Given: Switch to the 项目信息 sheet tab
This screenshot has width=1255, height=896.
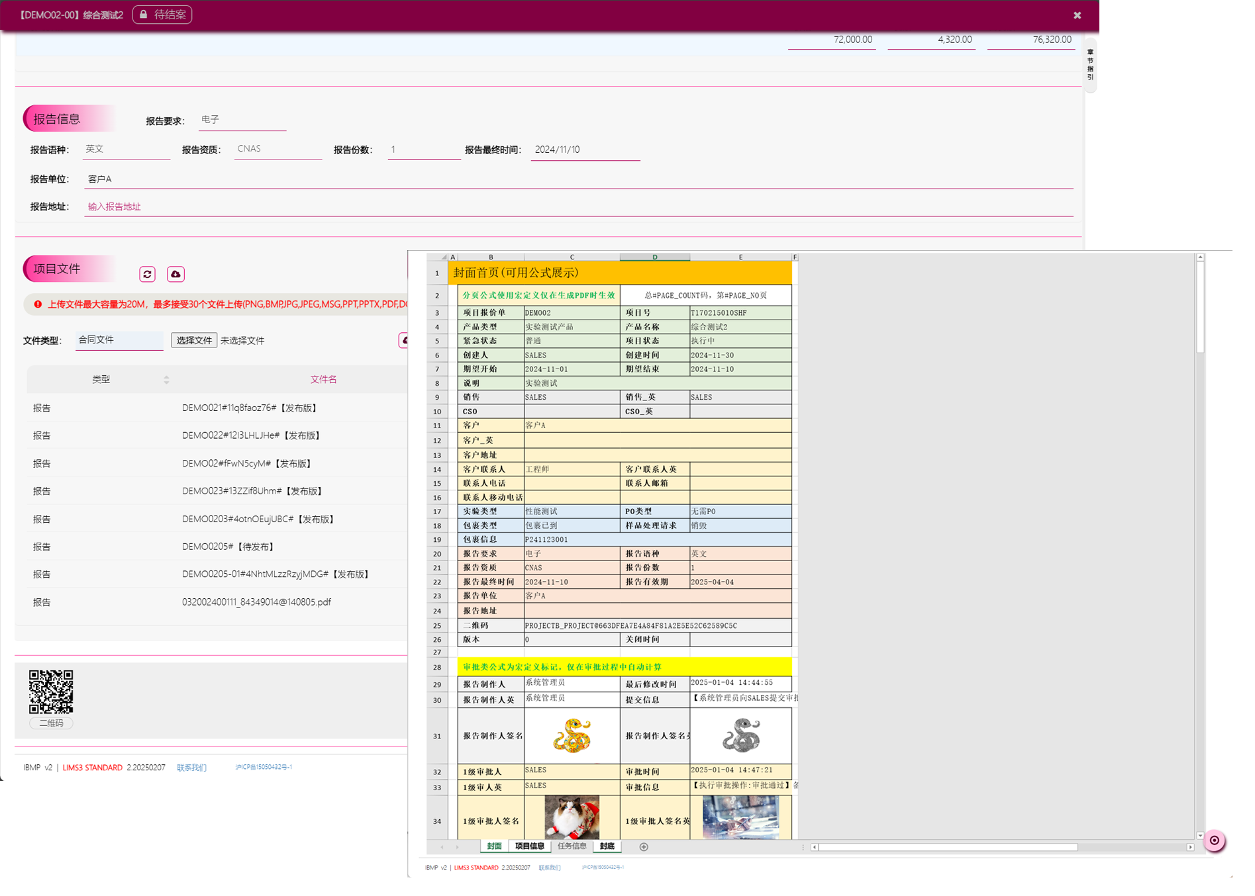Looking at the screenshot, I should [x=529, y=846].
